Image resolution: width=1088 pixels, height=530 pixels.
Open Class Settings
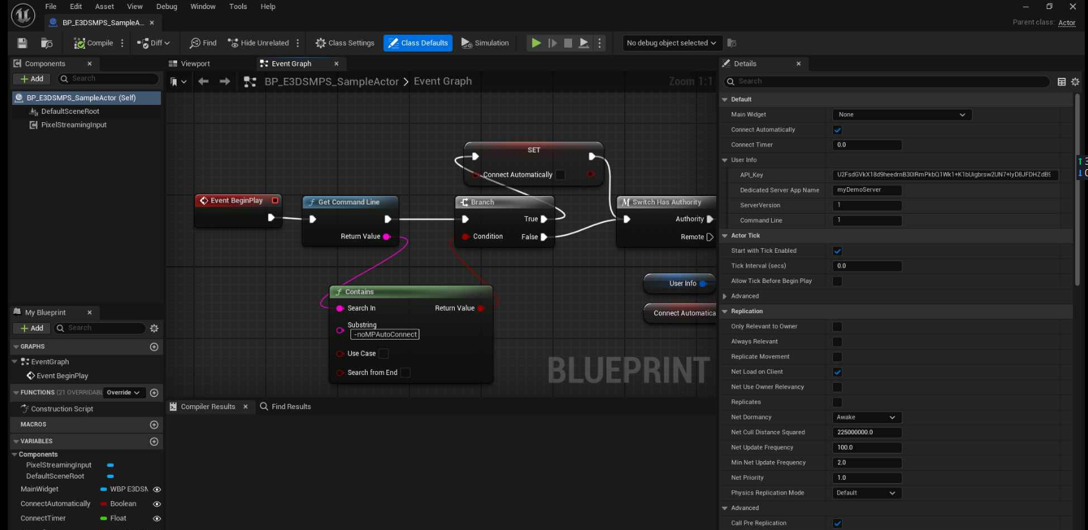pos(345,43)
